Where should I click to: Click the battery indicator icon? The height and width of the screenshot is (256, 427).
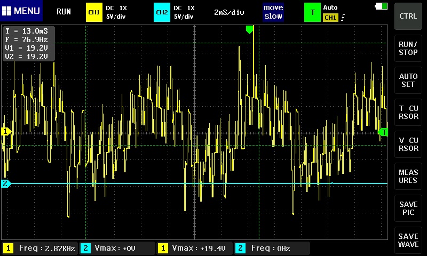(x=382, y=6)
